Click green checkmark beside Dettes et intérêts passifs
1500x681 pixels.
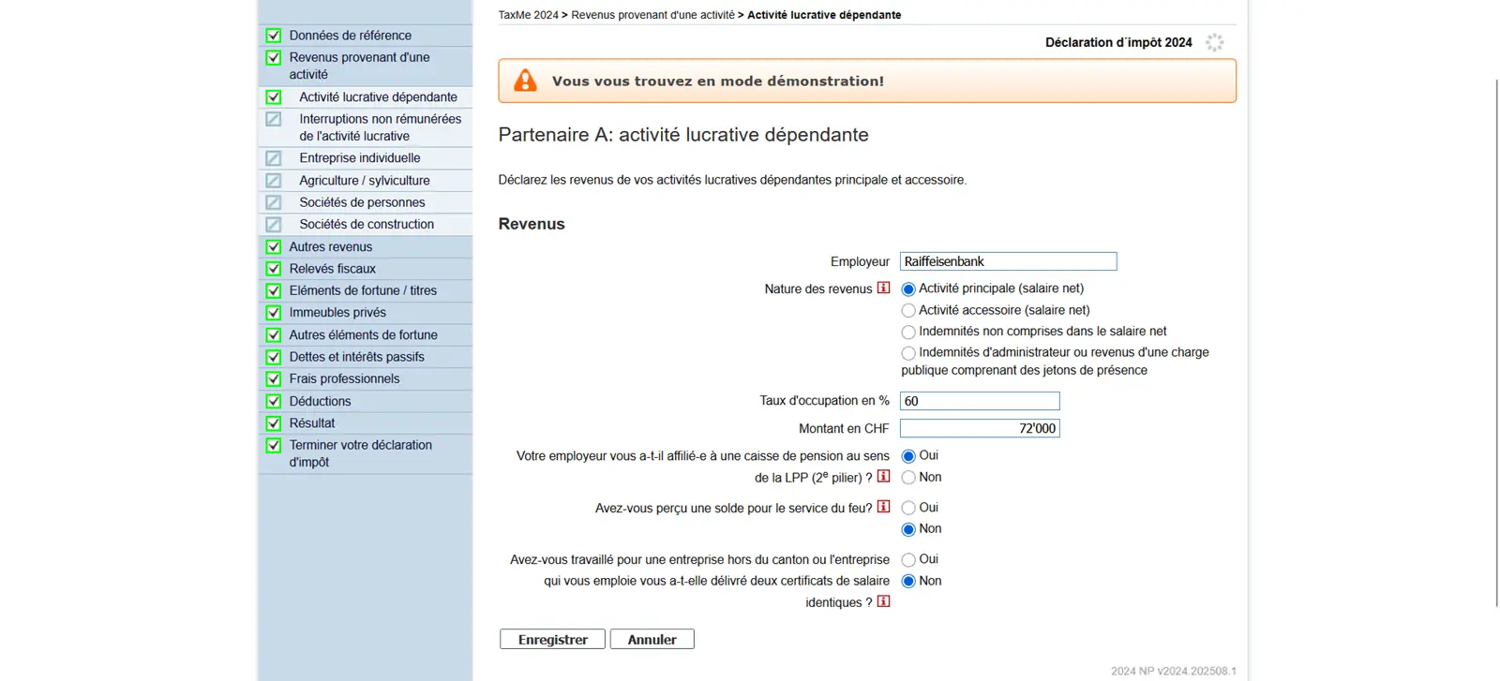274,357
